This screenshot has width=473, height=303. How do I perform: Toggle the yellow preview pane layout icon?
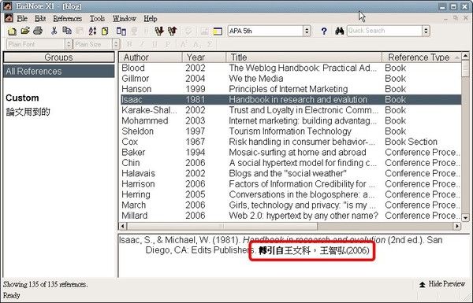(218, 31)
